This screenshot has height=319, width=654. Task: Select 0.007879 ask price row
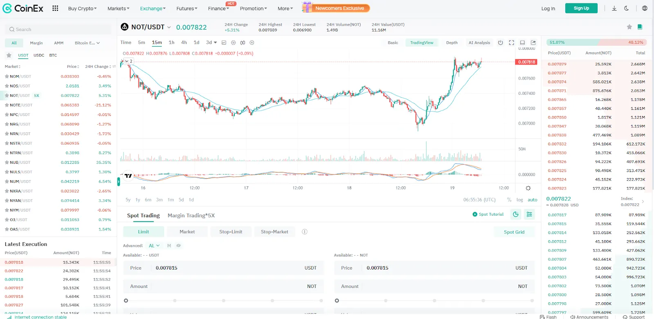[x=596, y=64]
